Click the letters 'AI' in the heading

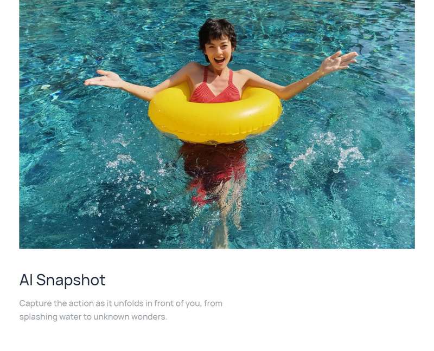pyautogui.click(x=26, y=279)
